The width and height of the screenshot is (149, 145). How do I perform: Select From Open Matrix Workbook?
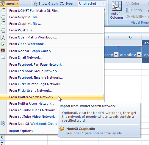[51, 37]
